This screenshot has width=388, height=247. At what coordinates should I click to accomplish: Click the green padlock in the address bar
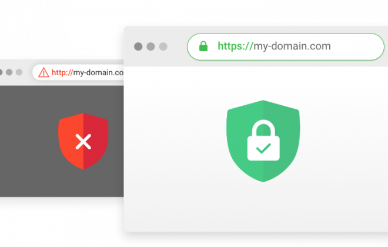click(203, 46)
